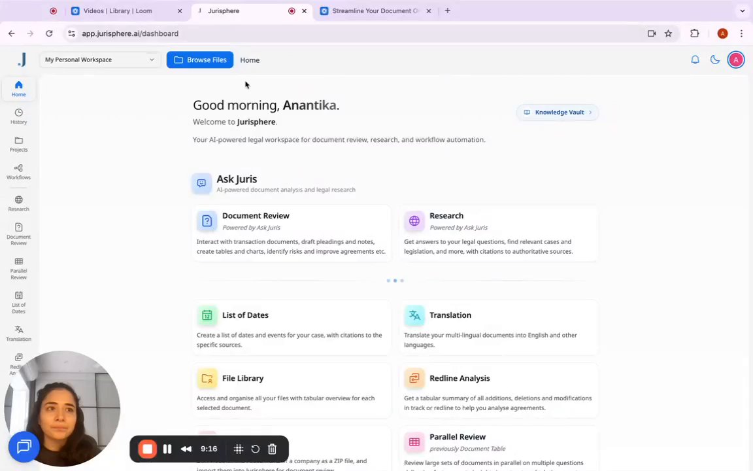The height and width of the screenshot is (471, 753).
Task: Open the browser extensions puzzle icon
Action: click(x=694, y=33)
